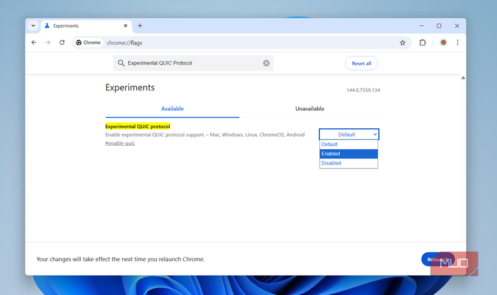Click the Relaunch button

point(438,259)
